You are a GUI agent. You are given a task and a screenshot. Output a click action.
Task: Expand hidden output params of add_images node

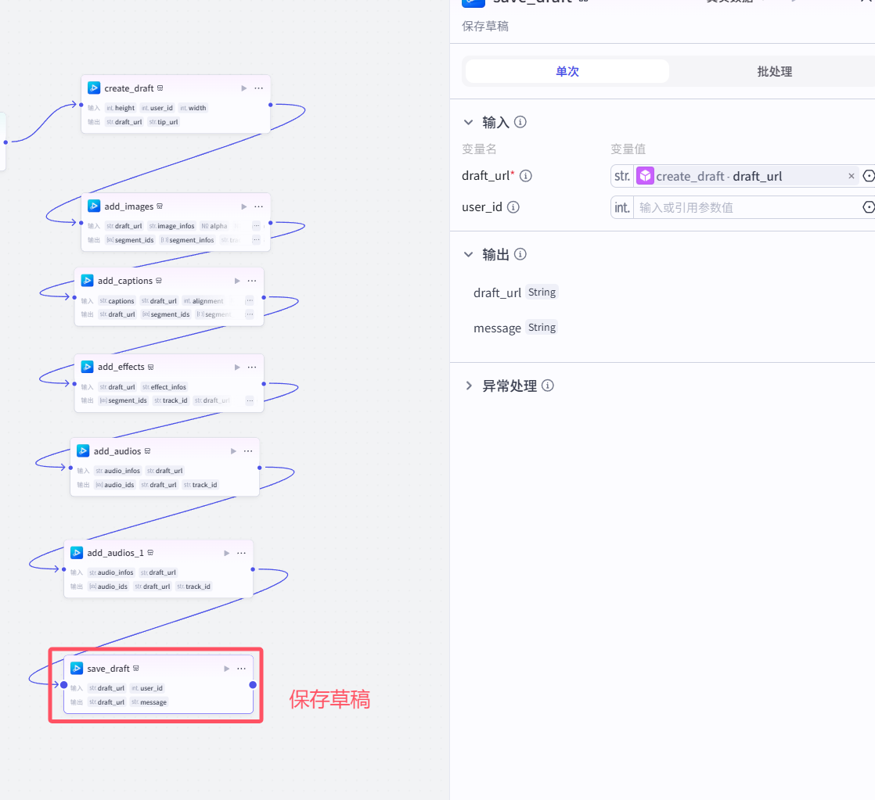tap(256, 240)
